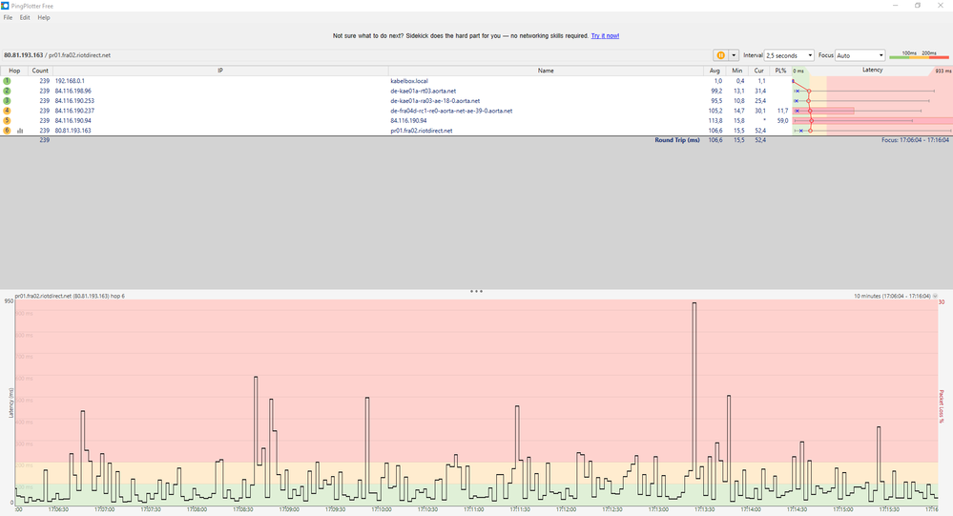Screen dimensions: 953x516
Task: Click pr01.fra02.riotdirect.net in the Name column
Action: 422,131
